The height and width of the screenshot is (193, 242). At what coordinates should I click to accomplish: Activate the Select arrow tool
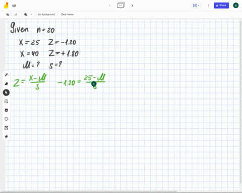coord(6,92)
